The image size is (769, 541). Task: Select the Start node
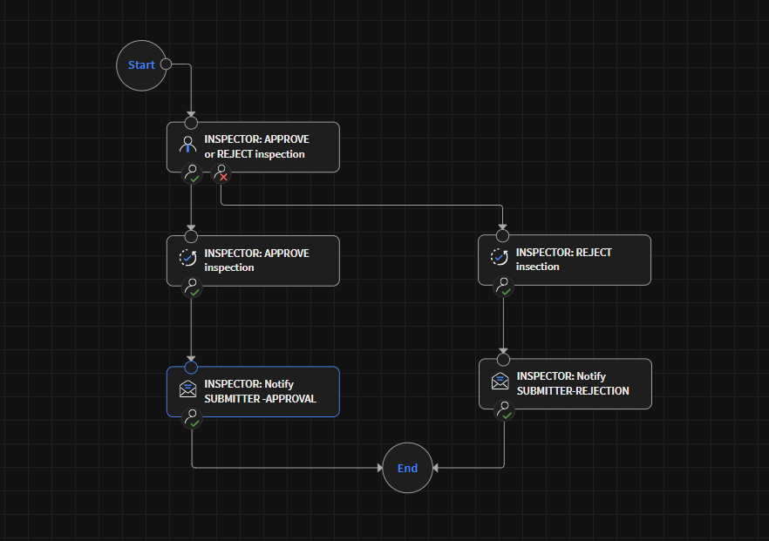(141, 64)
